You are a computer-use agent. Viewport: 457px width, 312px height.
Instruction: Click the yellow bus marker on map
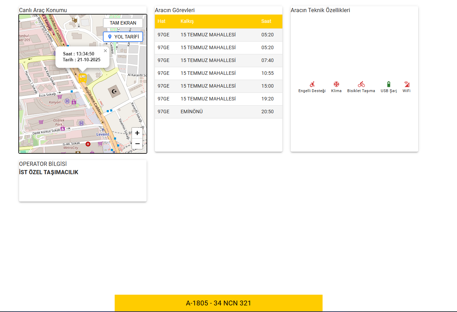click(82, 78)
